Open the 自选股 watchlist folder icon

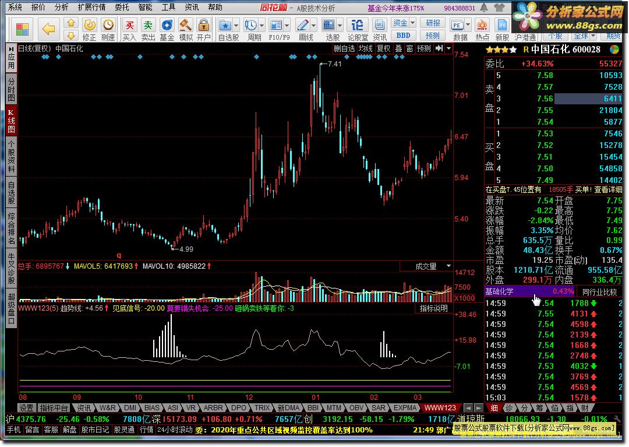(225, 26)
